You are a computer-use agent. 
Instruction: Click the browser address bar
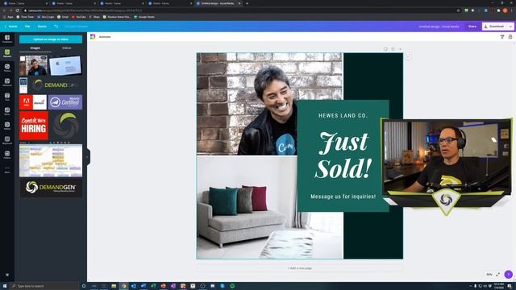click(x=240, y=10)
